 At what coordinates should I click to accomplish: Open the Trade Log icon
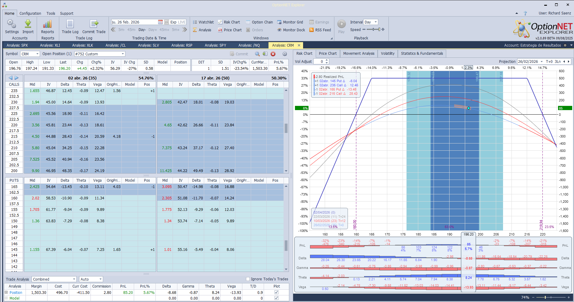pos(70,27)
